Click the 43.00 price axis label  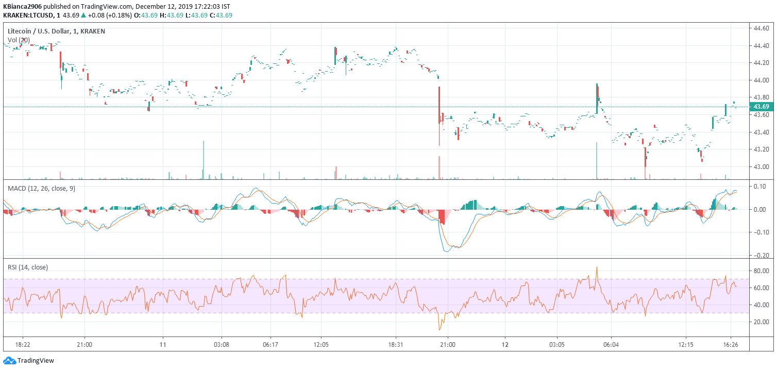pos(761,167)
